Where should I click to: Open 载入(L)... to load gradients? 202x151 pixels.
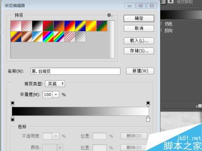139,41
